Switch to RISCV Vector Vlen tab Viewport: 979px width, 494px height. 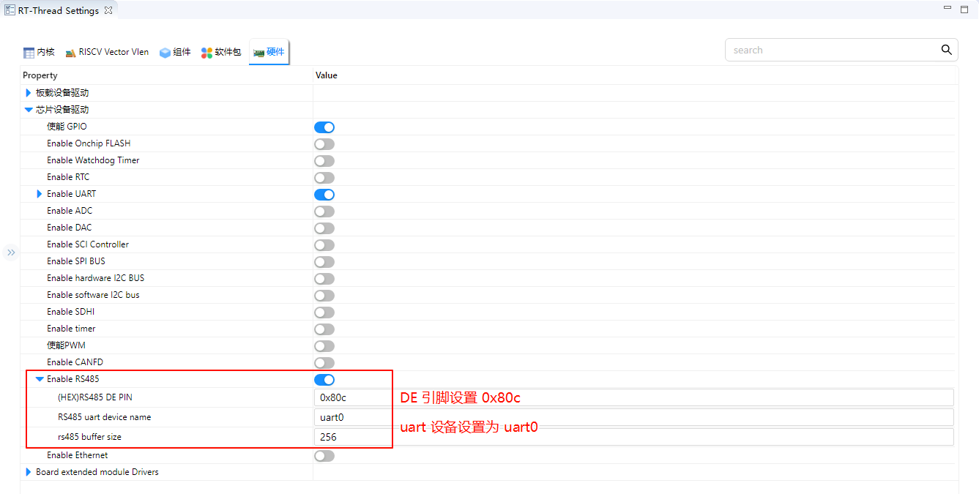pos(107,52)
